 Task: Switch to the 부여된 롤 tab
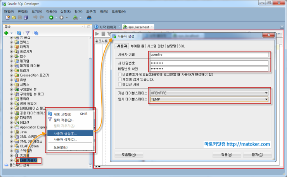(x=137, y=46)
